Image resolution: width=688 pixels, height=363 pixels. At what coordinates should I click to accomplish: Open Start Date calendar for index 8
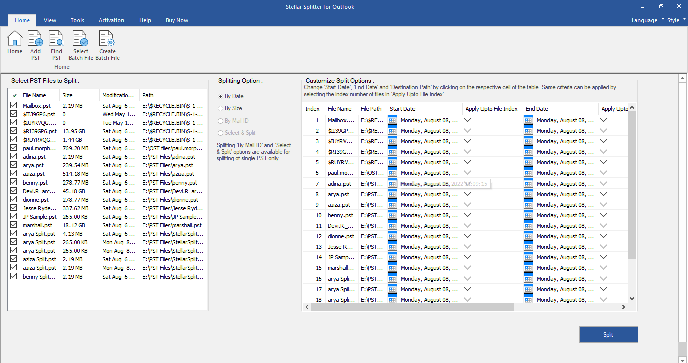[393, 194]
